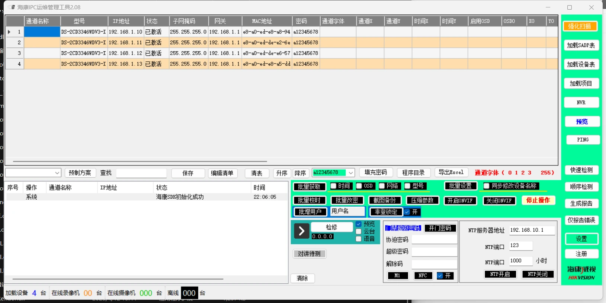
Task: Click 生成报告 button
Action: 581,203
